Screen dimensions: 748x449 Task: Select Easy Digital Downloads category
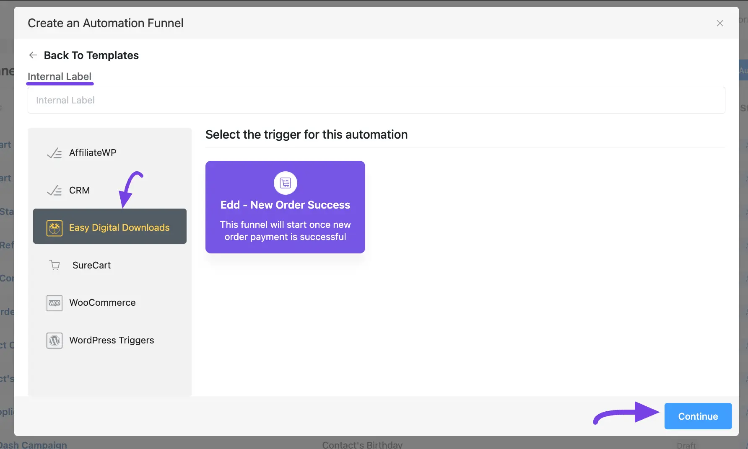tap(110, 226)
